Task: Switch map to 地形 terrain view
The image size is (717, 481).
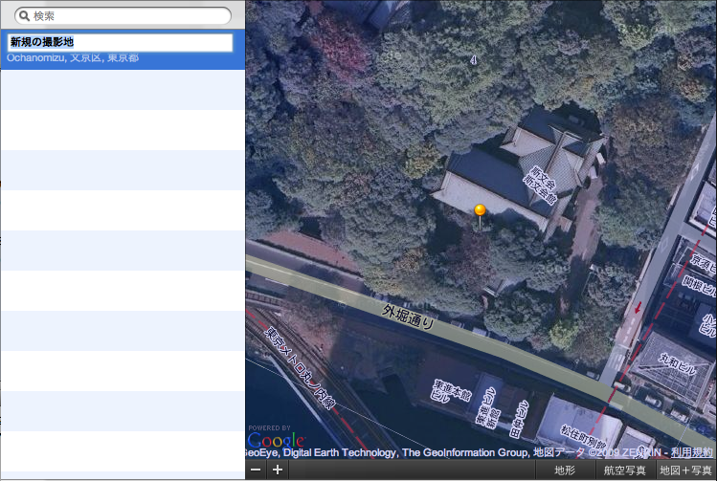Action: (x=565, y=470)
